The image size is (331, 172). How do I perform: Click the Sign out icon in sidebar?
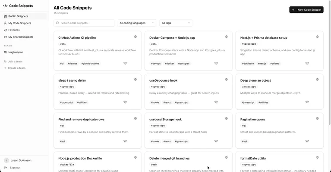[x=6, y=168]
